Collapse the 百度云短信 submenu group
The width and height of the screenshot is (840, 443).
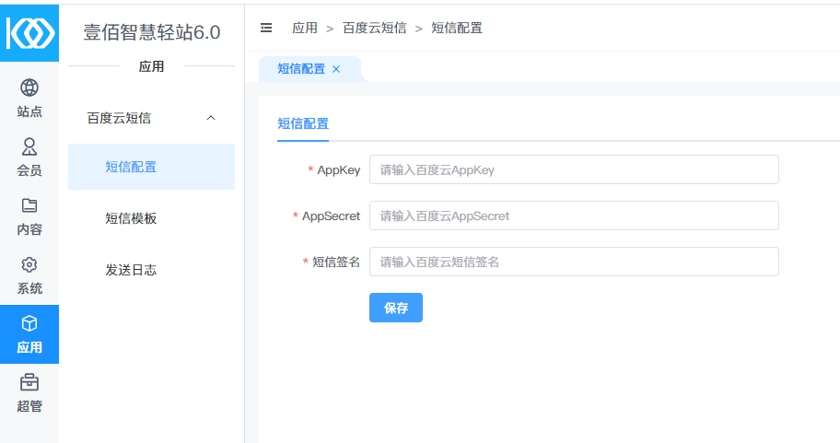pyautogui.click(x=120, y=118)
